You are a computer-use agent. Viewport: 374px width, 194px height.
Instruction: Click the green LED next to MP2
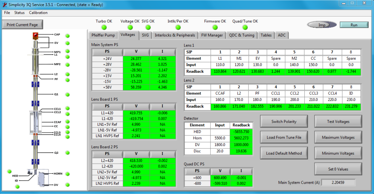68,64
